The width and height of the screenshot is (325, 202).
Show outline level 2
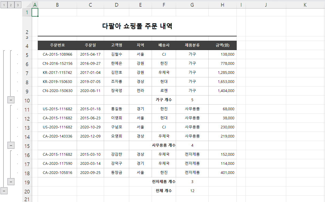tap(11, 5)
